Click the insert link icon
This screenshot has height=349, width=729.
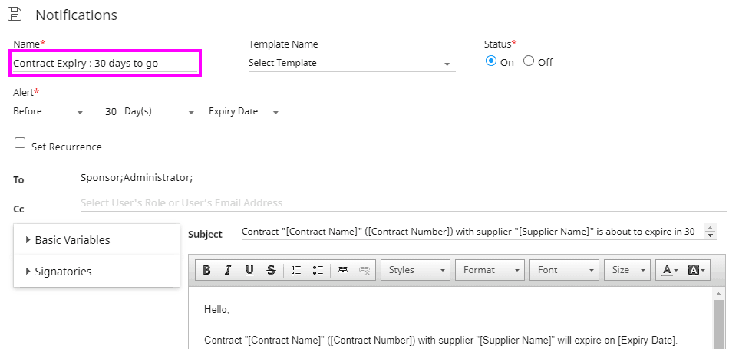pos(343,270)
